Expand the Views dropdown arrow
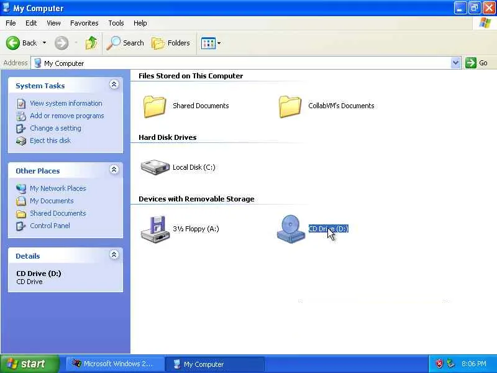The height and width of the screenshot is (373, 497). pyautogui.click(x=219, y=43)
